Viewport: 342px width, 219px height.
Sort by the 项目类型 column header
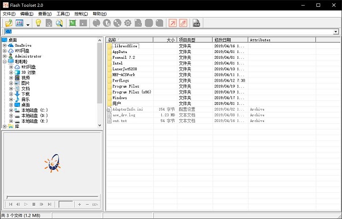click(194, 40)
